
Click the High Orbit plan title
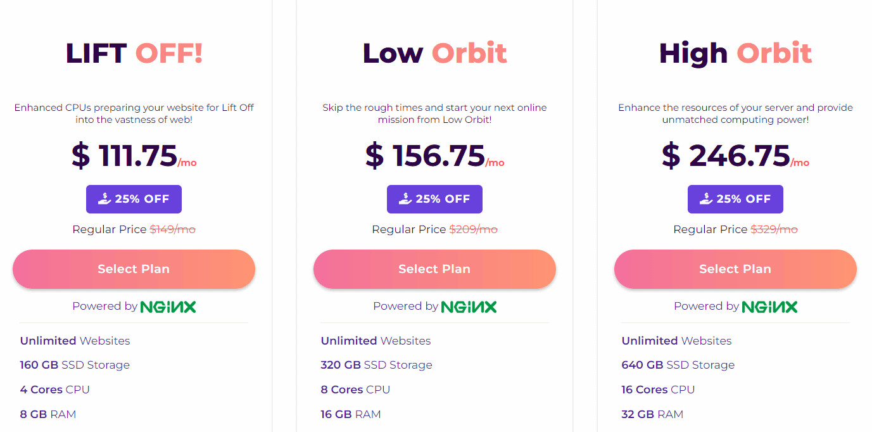(x=735, y=53)
